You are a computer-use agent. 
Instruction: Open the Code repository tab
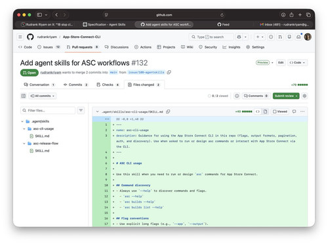pyautogui.click(x=25, y=47)
